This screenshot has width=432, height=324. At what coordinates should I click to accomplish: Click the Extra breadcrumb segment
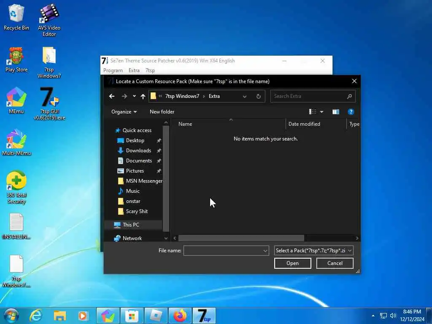click(x=214, y=96)
